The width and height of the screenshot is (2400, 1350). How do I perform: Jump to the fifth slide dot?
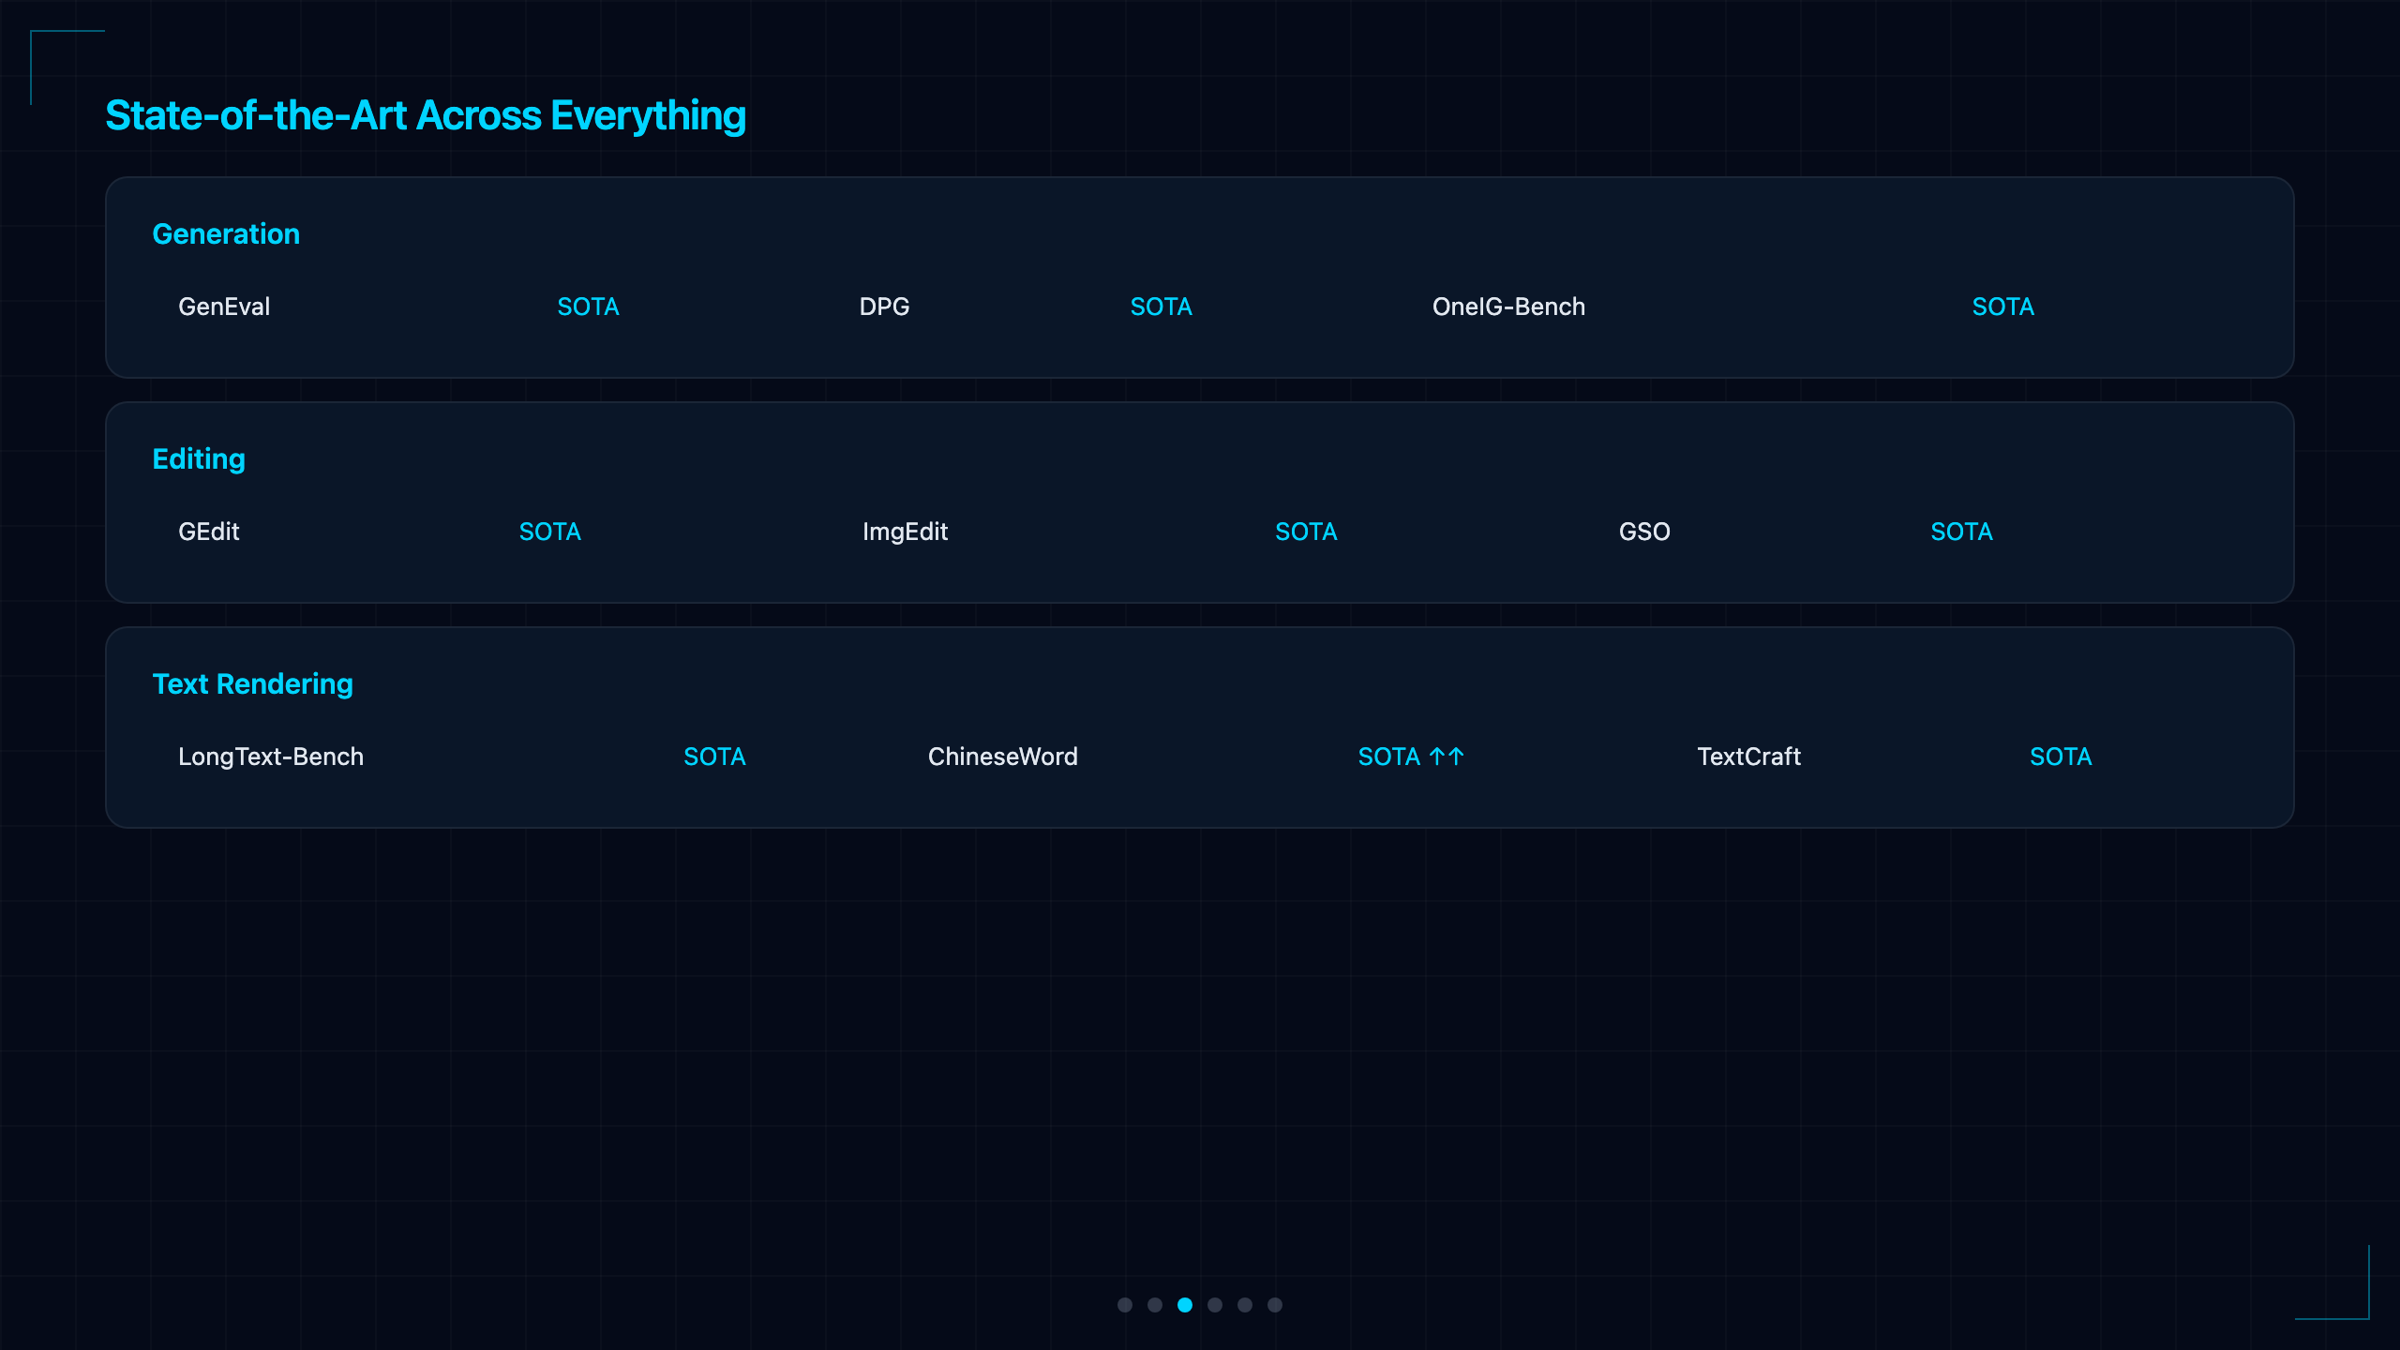1245,1305
